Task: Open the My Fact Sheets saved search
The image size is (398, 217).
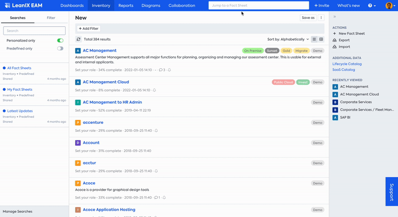Action: coord(20,90)
